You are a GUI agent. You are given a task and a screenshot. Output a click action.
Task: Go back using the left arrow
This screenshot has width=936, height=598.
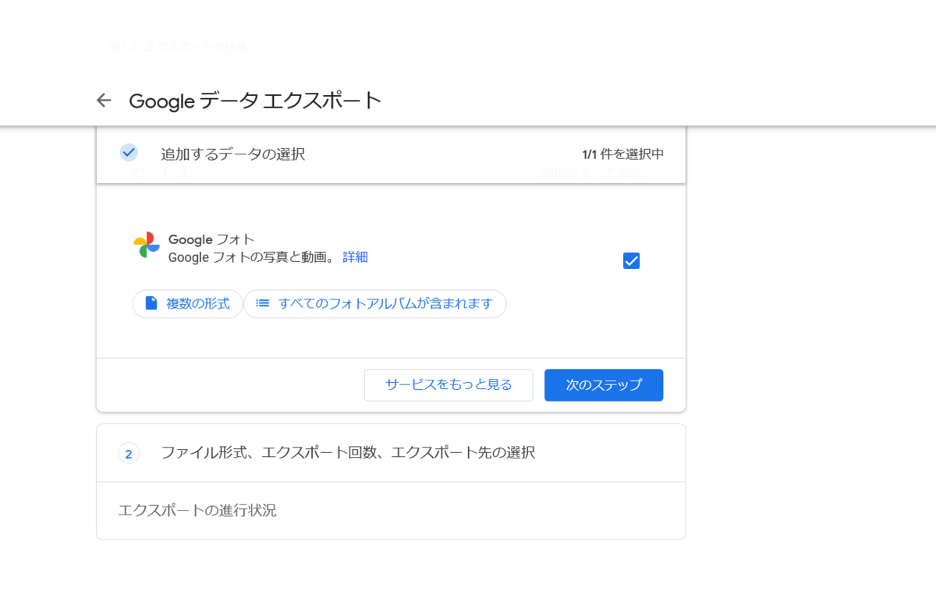click(x=104, y=100)
